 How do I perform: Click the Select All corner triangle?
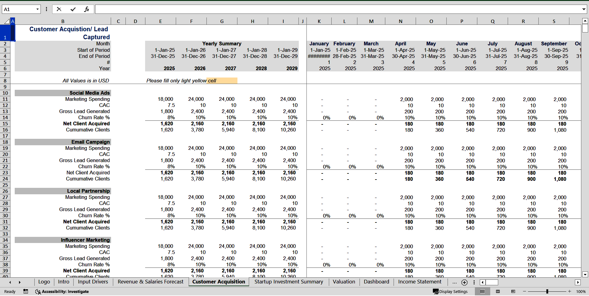tap(7, 21)
